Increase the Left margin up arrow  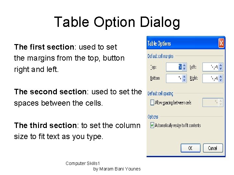point(221,65)
